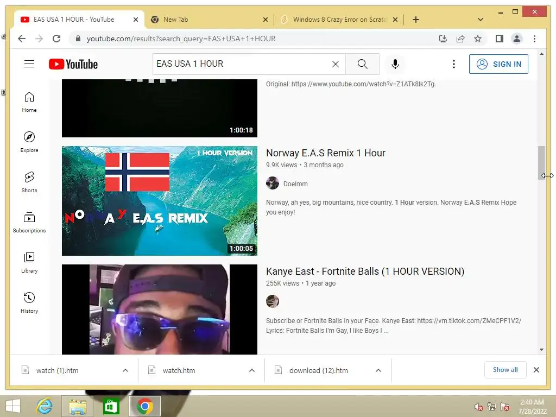Image resolution: width=556 pixels, height=417 pixels.
Task: Open Kanye East - Fortnite Balls video title
Action: point(365,271)
